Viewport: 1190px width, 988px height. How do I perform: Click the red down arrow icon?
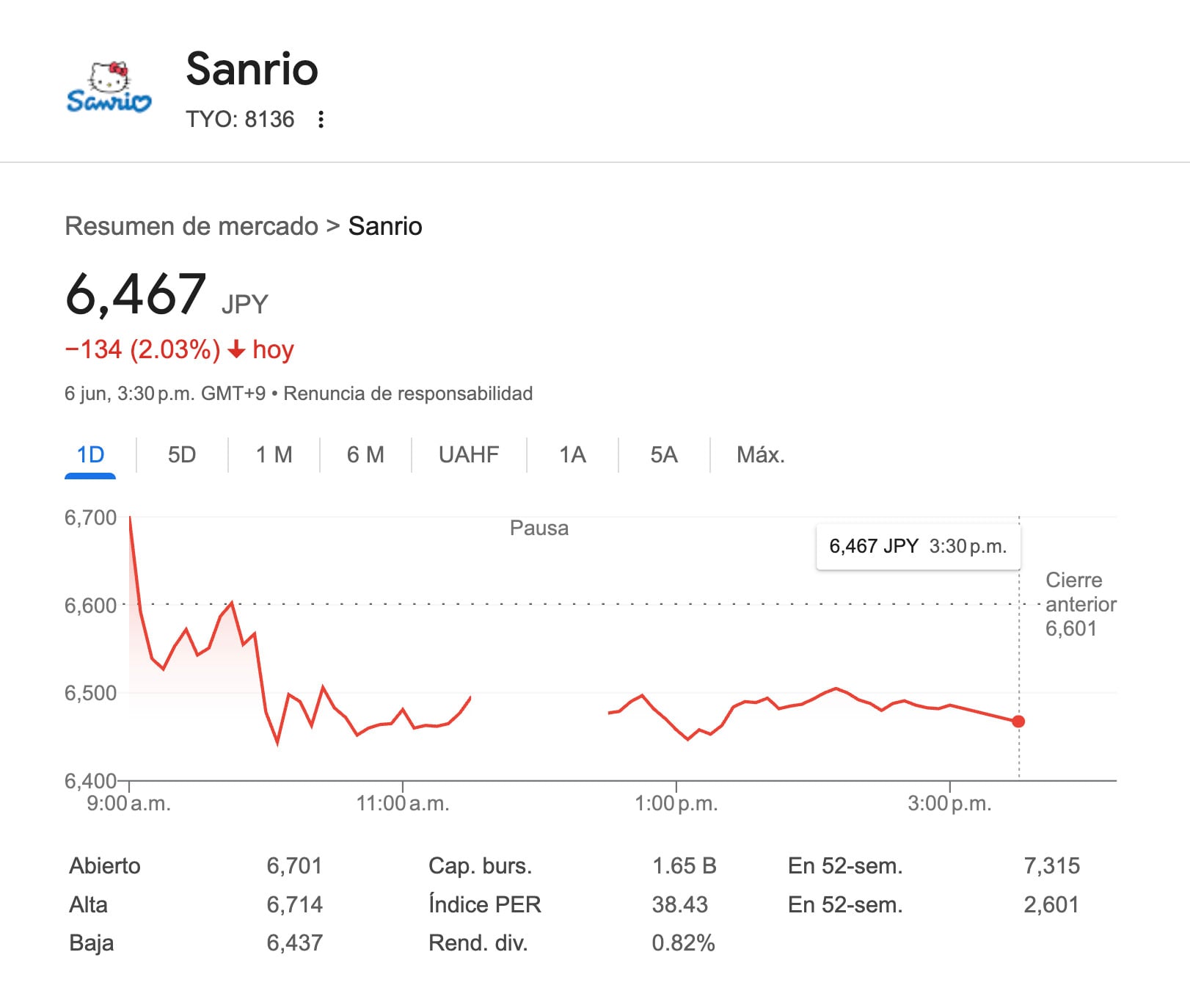(236, 350)
